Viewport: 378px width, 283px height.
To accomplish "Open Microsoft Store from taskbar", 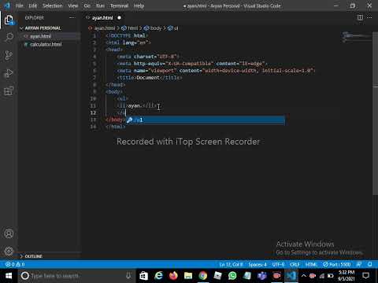I will pyautogui.click(x=143, y=276).
